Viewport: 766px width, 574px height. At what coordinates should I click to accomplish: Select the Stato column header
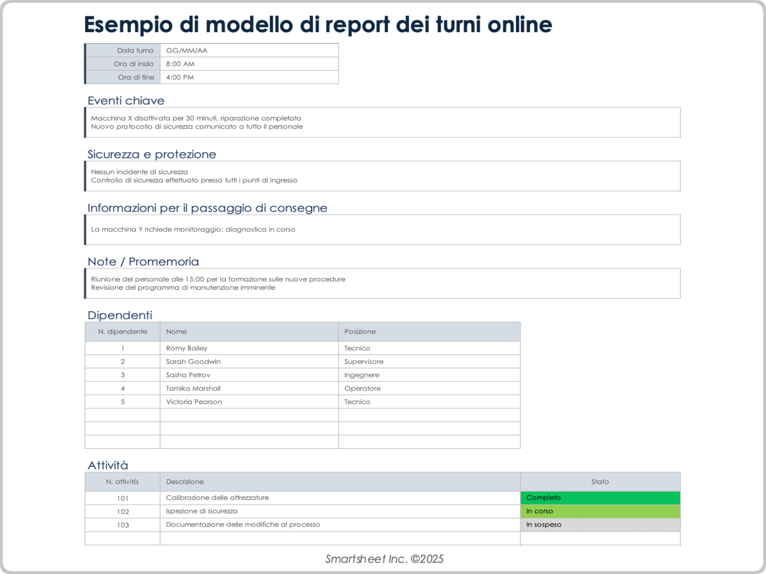click(x=600, y=481)
